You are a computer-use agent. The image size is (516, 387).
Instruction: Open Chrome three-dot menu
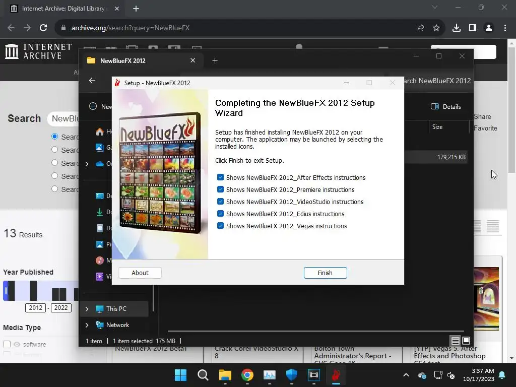(x=505, y=28)
